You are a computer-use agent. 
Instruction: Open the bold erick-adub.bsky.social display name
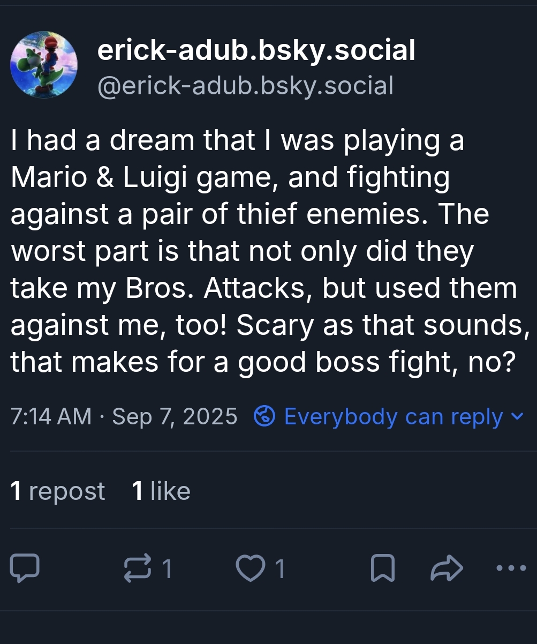(256, 51)
